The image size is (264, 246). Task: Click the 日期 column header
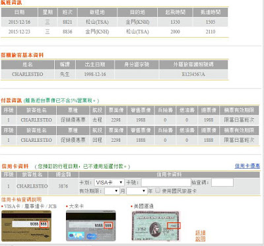coord(19,13)
